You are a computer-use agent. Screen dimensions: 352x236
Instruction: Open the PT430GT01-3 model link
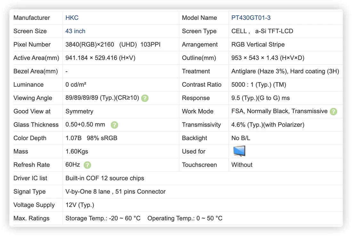coord(251,18)
